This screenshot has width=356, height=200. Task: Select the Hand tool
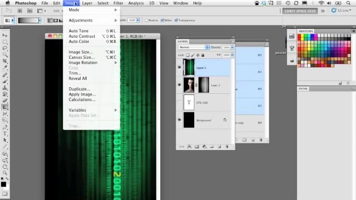tap(5, 167)
